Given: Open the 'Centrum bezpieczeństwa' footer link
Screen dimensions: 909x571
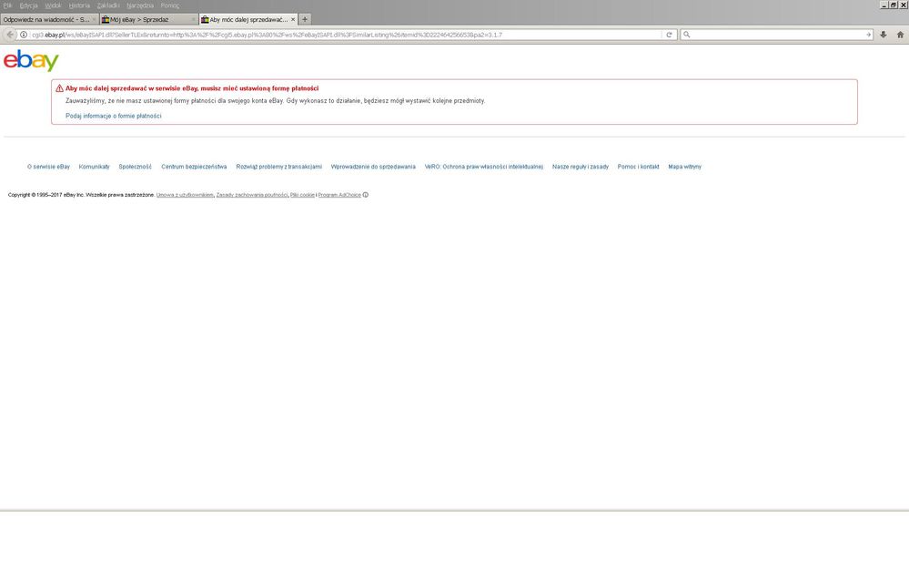Looking at the screenshot, I should 194,167.
